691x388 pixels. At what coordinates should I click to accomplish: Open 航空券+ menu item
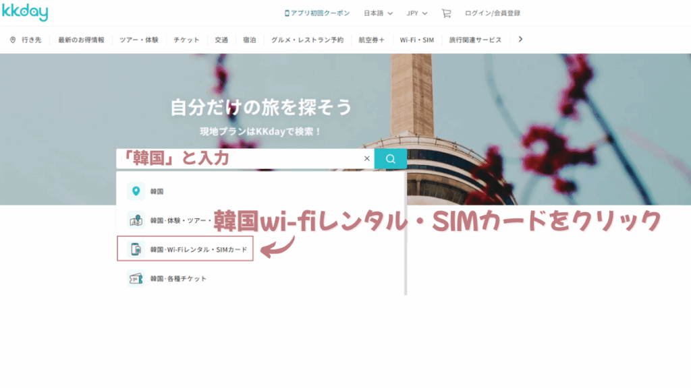pyautogui.click(x=372, y=40)
